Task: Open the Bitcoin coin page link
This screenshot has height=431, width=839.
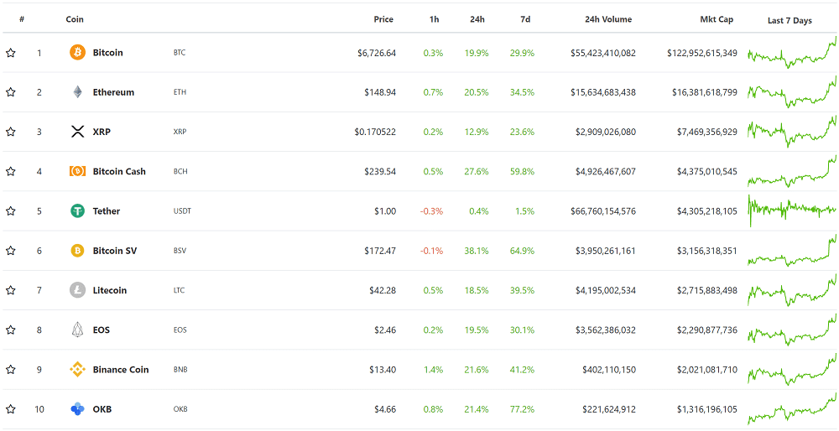Action: pos(107,53)
